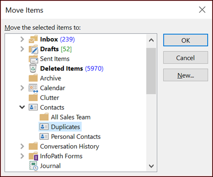Select the Drafts [52] label
The height and width of the screenshot is (177, 213).
coord(56,49)
